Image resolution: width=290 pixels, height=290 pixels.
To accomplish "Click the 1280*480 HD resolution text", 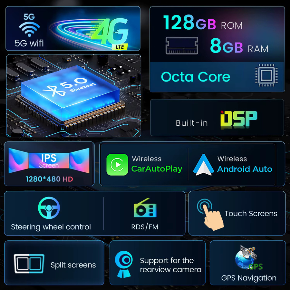I will pos(49,179).
